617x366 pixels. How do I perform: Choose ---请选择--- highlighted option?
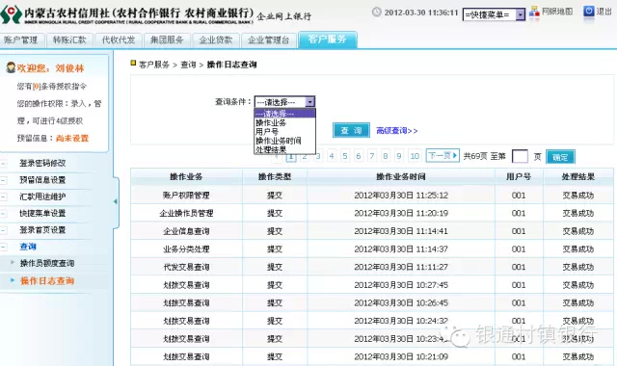284,114
